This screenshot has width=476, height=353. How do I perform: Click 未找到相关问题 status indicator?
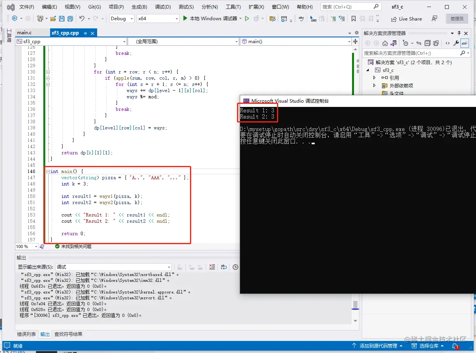tap(73, 246)
